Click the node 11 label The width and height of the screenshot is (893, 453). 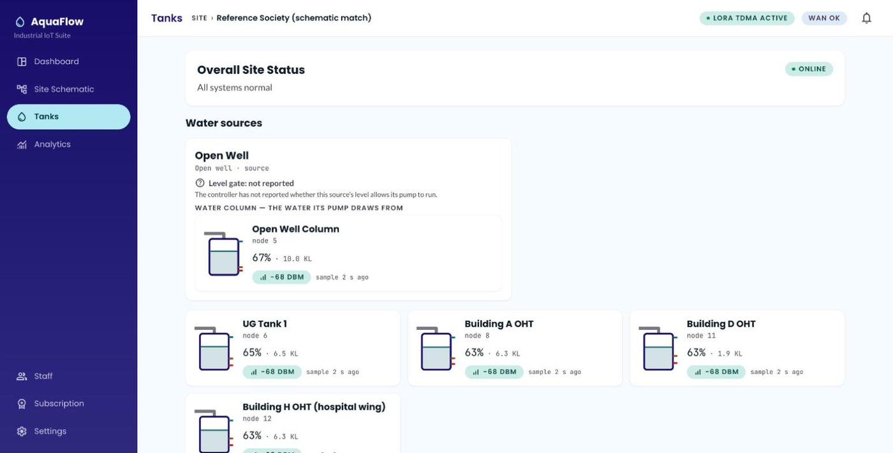tap(701, 336)
